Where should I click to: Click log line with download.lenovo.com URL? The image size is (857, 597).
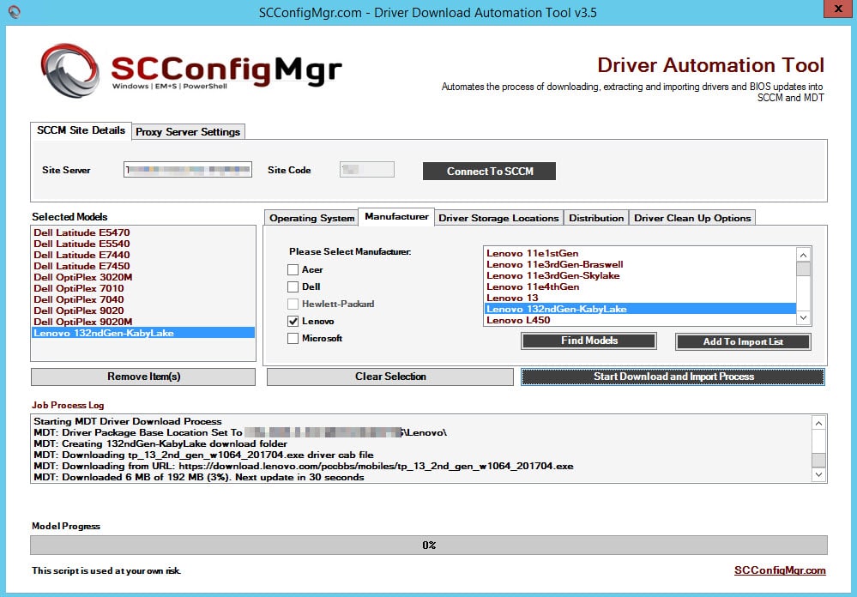pyautogui.click(x=304, y=467)
